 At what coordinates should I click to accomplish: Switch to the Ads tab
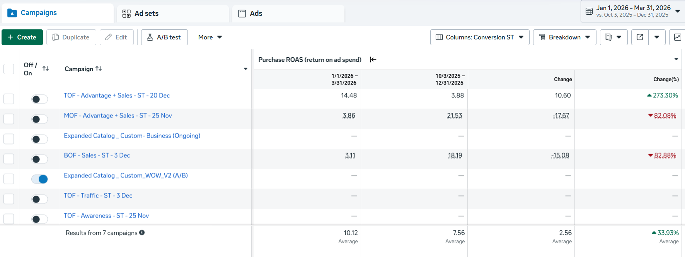click(288, 14)
